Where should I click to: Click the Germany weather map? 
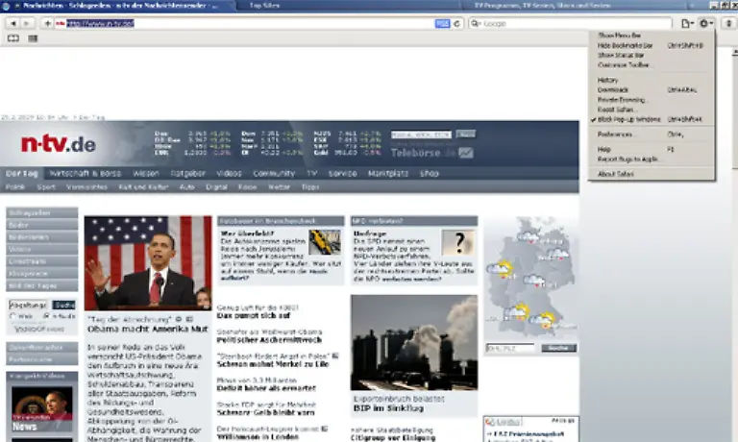531,277
